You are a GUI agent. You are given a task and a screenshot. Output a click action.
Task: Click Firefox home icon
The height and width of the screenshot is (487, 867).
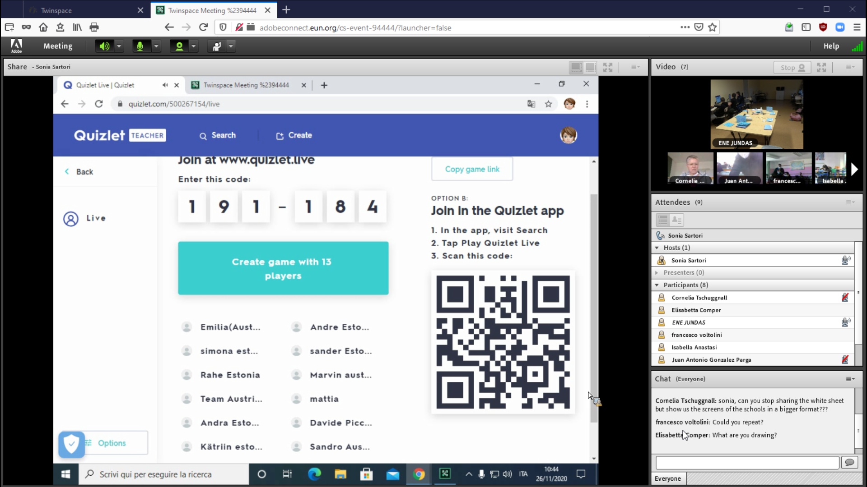click(x=43, y=28)
